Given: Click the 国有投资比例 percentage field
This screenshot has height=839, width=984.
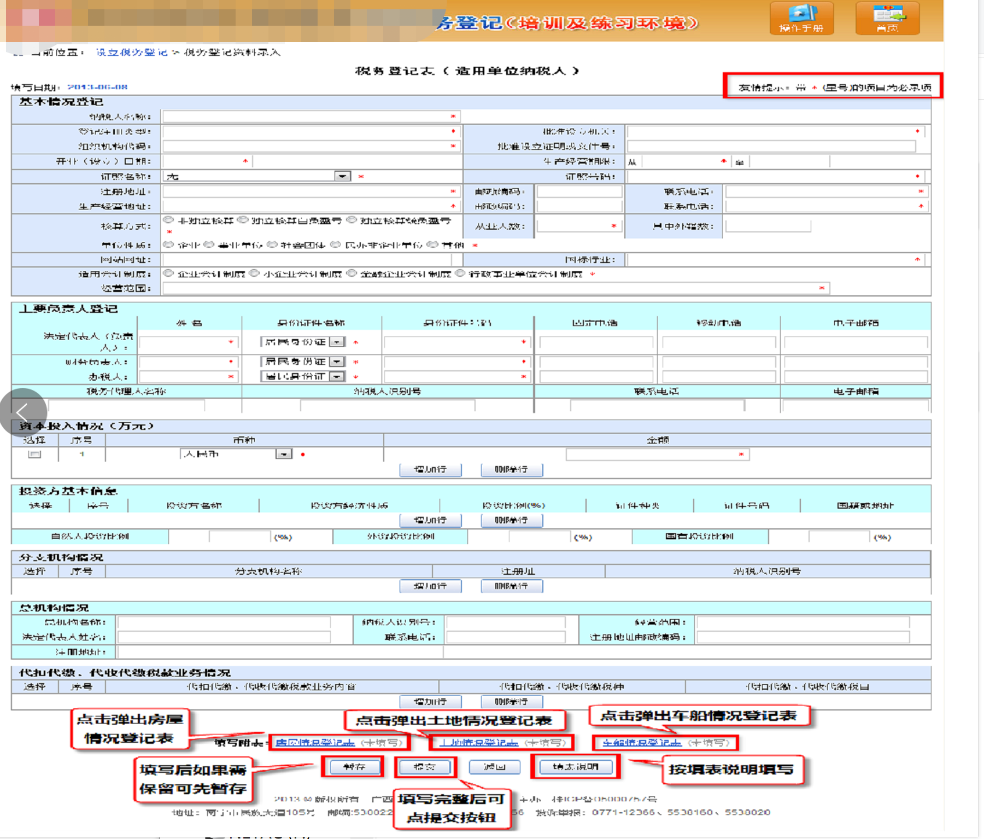Looking at the screenshot, I should click(839, 537).
